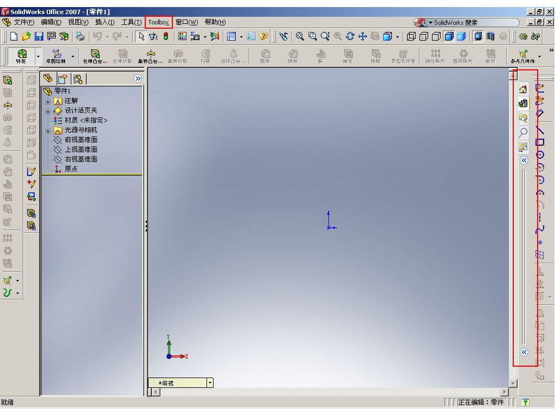555x416 pixels.
Task: Toggle the Select arrow cursor tool
Action: tap(141, 36)
